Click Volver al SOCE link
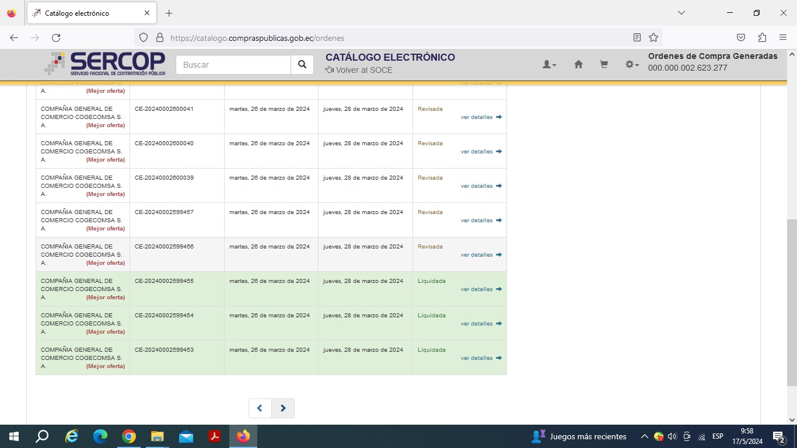 [359, 70]
